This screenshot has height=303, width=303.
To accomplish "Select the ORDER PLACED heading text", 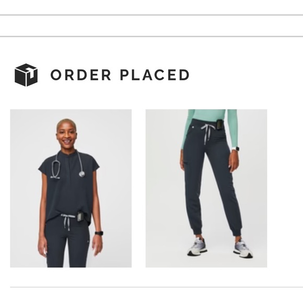I will (120, 75).
